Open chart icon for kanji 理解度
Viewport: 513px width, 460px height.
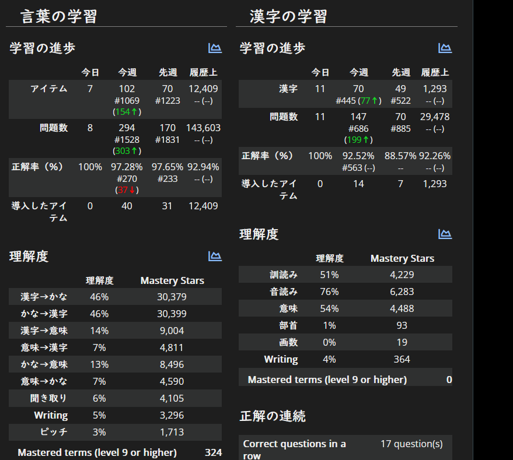click(x=445, y=234)
